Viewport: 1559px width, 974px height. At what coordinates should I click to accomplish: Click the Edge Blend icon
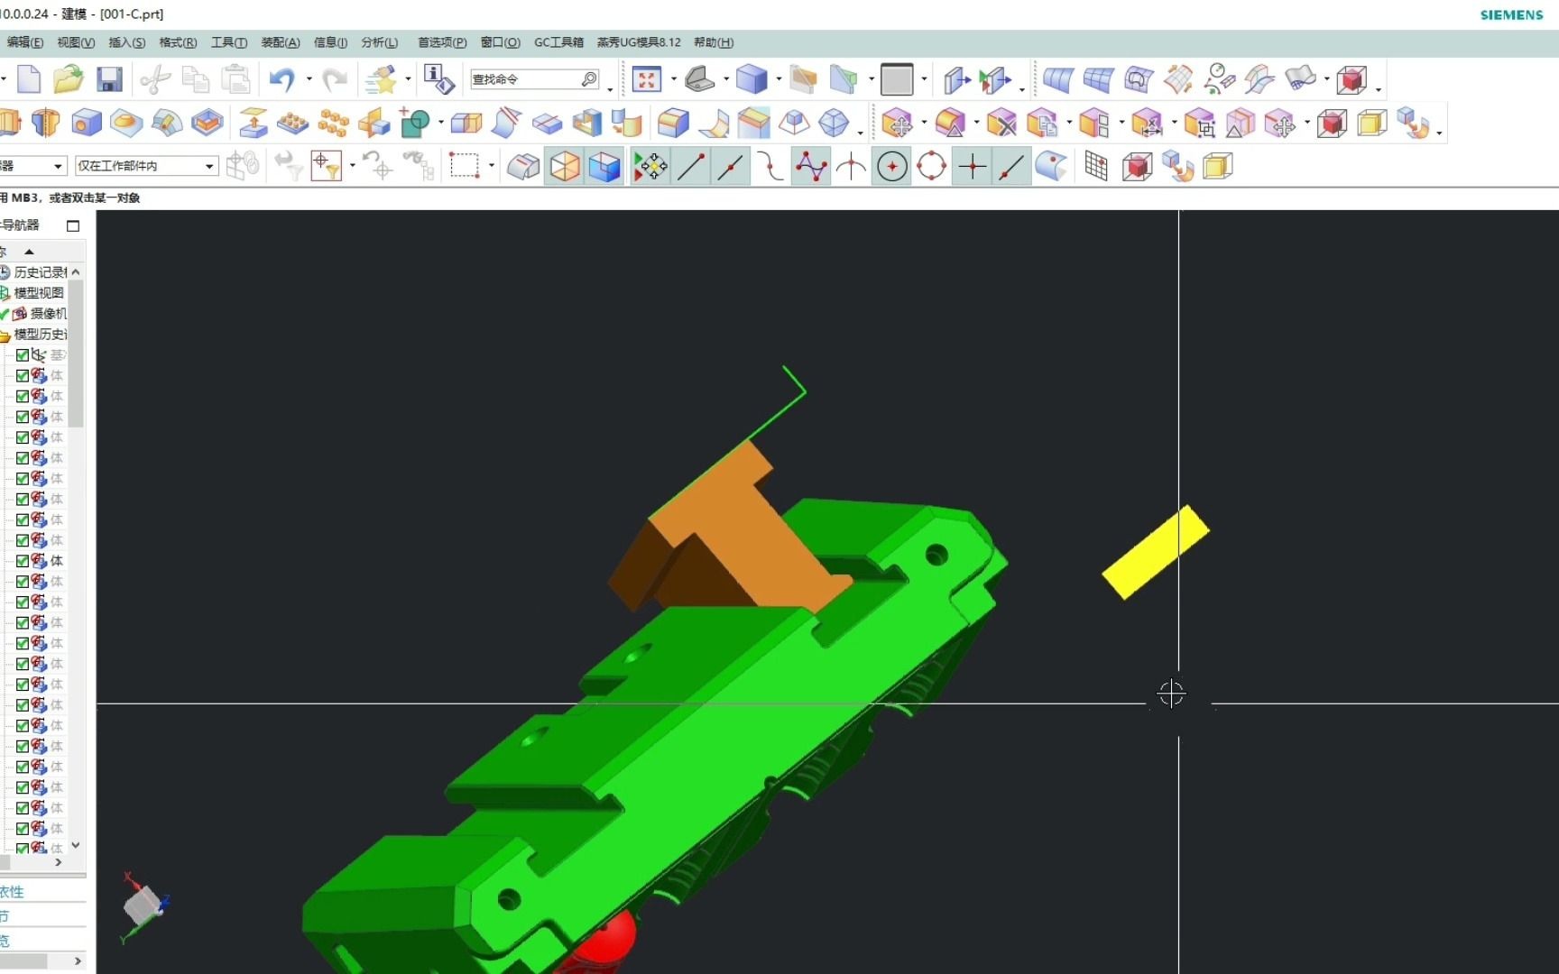[673, 123]
